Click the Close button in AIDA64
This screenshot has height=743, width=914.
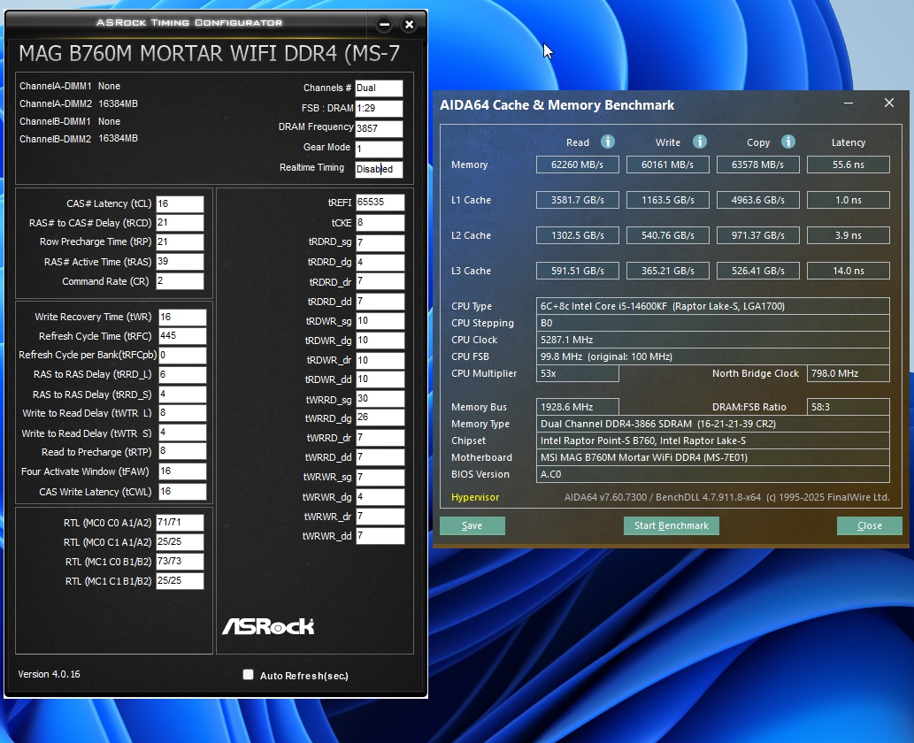coord(870,525)
